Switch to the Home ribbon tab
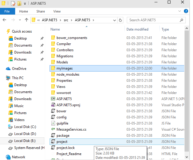Screen dimensions: 193x160 (x=24, y=11)
